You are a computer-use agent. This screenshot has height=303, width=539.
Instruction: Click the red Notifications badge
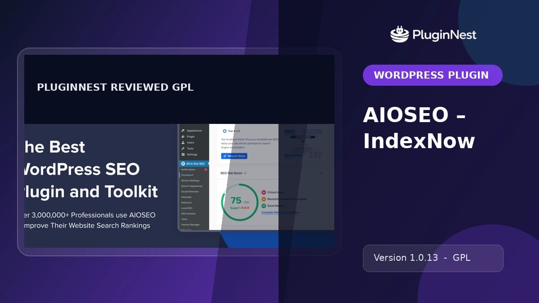pyautogui.click(x=206, y=170)
